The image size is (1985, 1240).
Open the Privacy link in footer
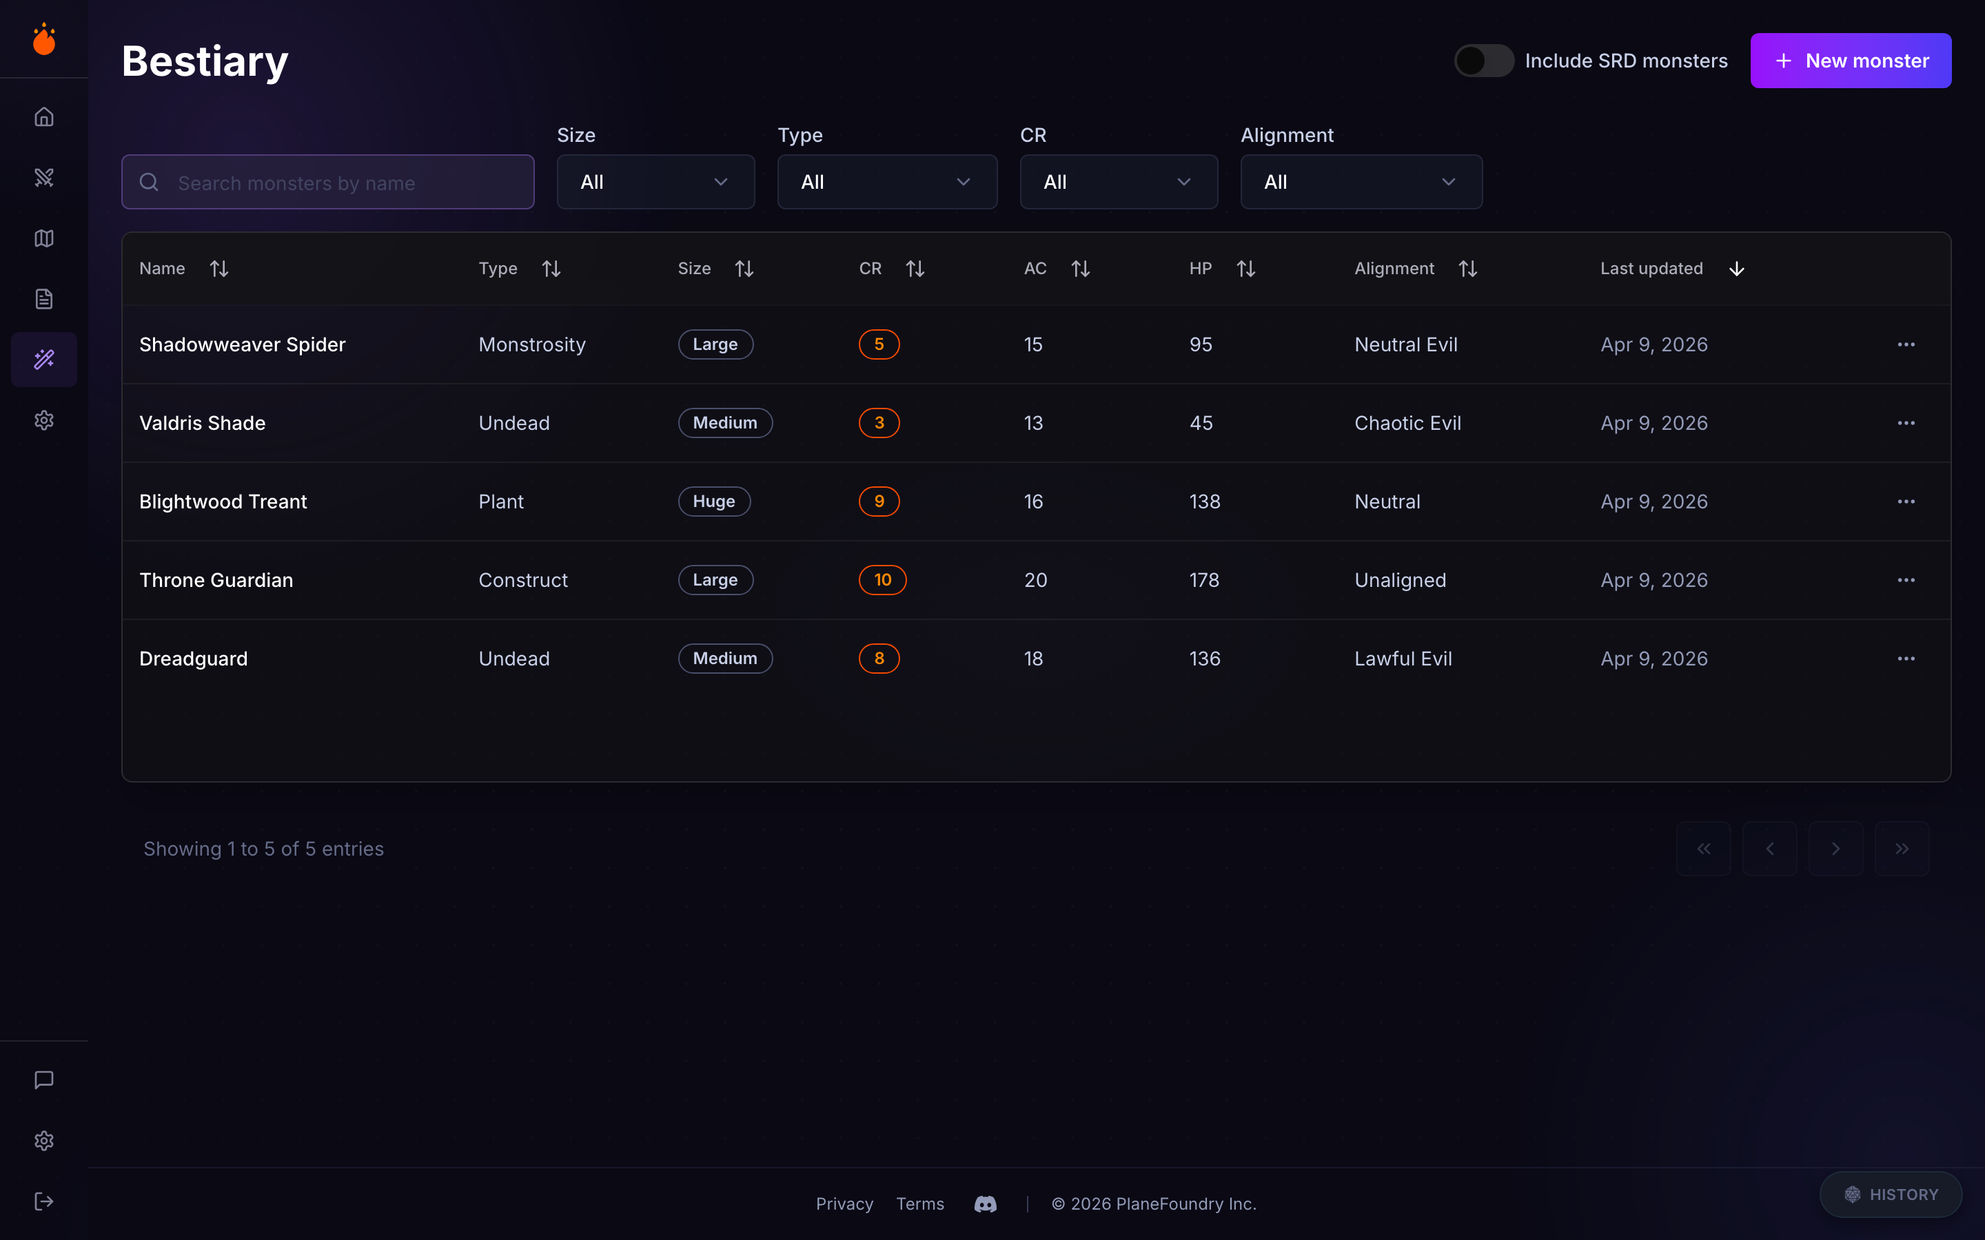(x=844, y=1204)
